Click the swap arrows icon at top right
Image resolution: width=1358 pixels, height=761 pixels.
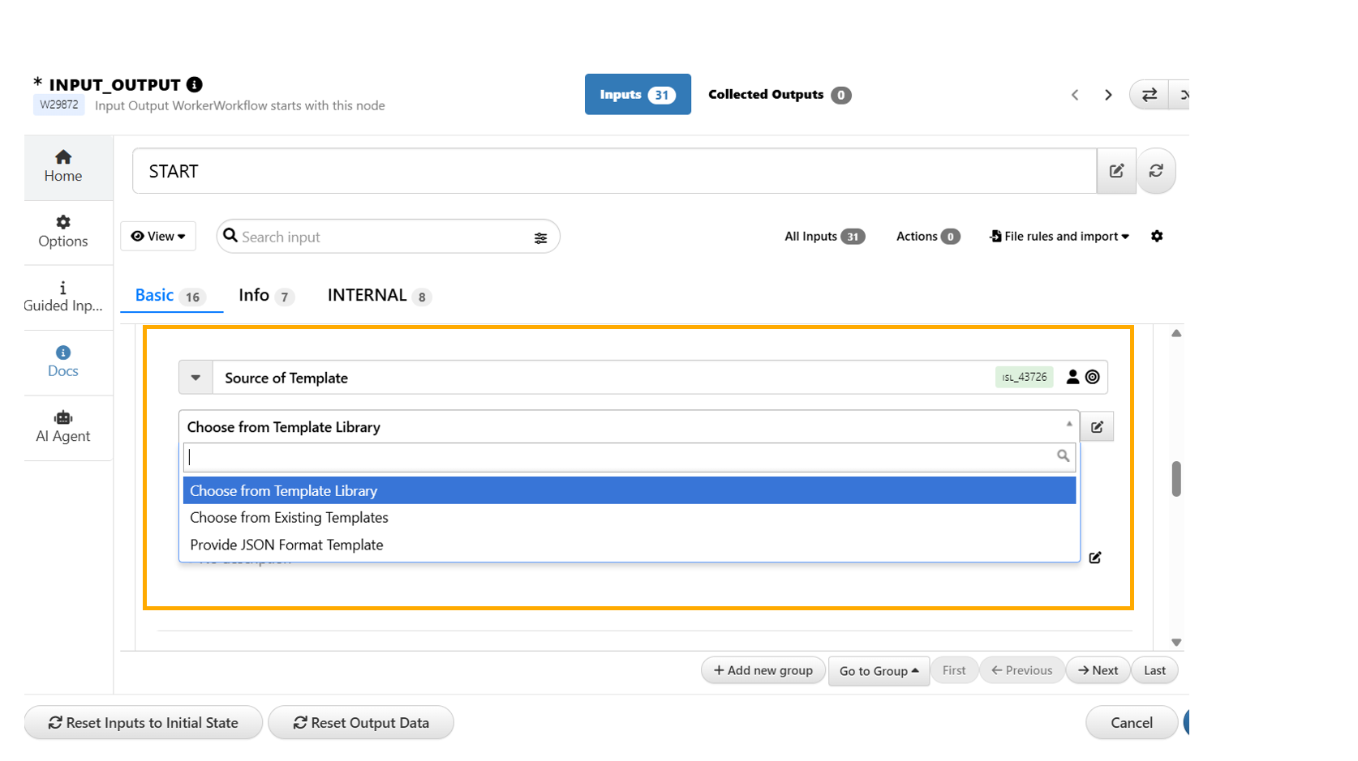tap(1149, 95)
